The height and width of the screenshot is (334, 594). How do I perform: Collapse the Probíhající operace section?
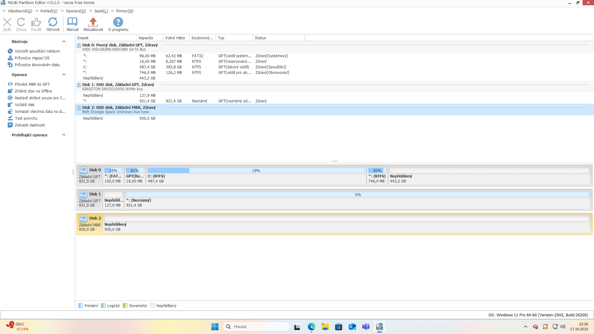coord(64,135)
